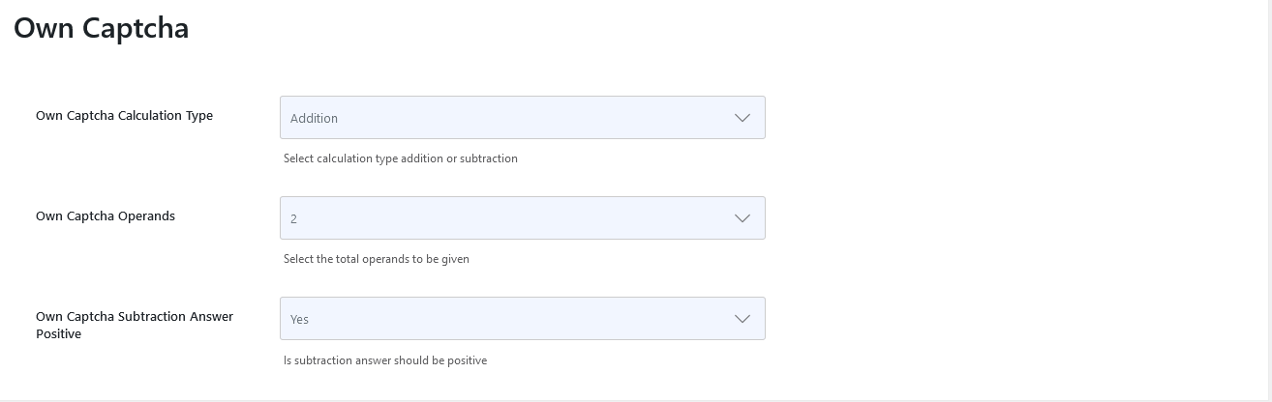Click the Operands dropdown chevron arrow
Image resolution: width=1272 pixels, height=402 pixels.
(742, 218)
